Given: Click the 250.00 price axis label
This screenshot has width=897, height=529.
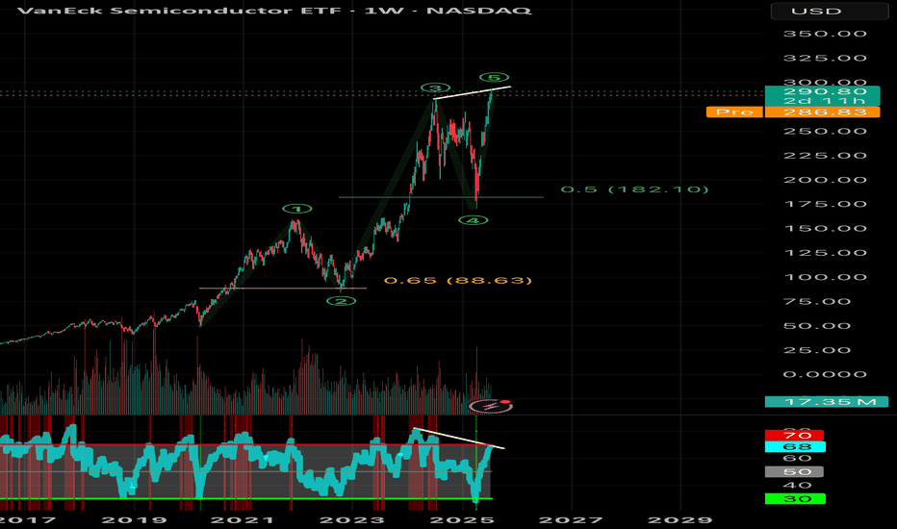Looking at the screenshot, I should point(825,131).
